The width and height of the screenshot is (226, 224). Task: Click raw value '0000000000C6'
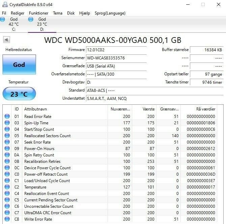tap(201, 129)
